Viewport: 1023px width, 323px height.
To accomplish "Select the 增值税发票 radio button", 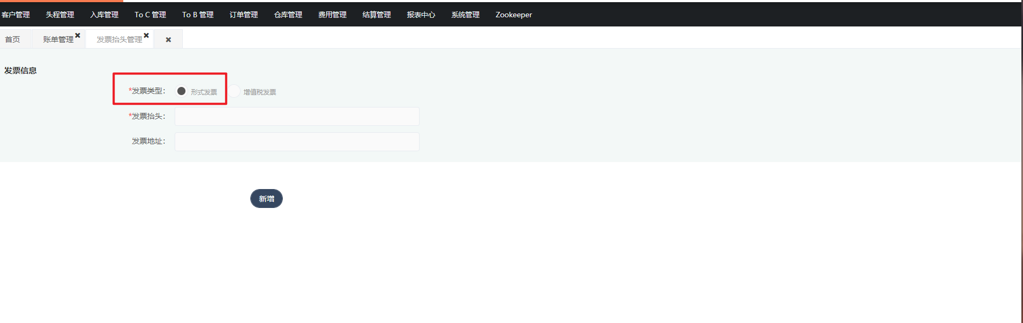I will click(x=234, y=91).
